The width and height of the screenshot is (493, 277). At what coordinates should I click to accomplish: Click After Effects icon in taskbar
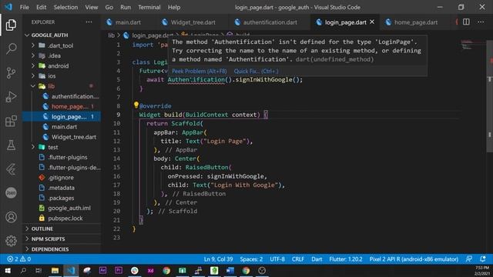pos(102,270)
